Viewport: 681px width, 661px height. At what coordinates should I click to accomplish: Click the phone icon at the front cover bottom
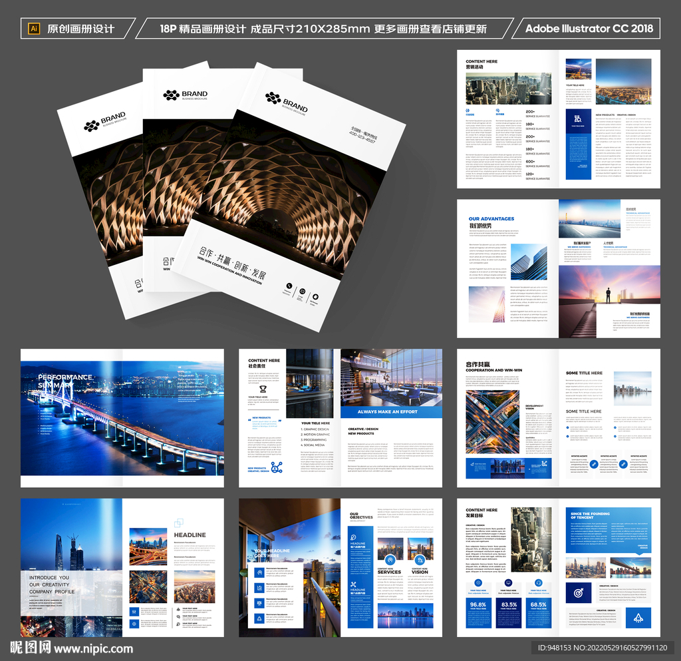click(289, 286)
